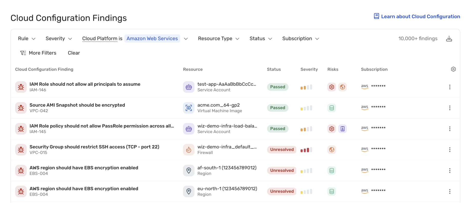Click the 10,000+ findings count
This screenshot has height=211, width=473.
click(418, 39)
